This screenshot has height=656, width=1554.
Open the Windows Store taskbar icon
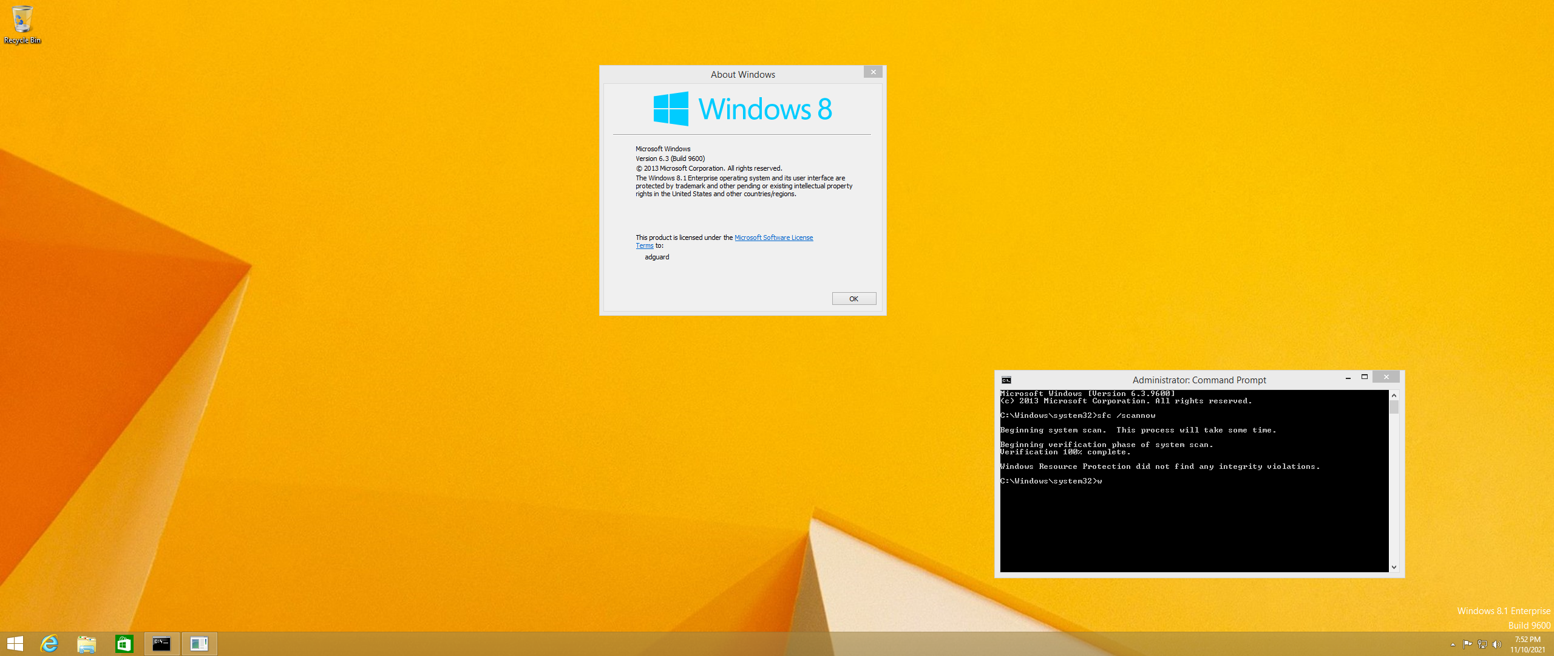pyautogui.click(x=124, y=644)
